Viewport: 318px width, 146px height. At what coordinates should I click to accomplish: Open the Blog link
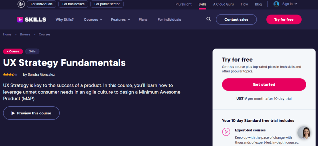tap(258, 4)
